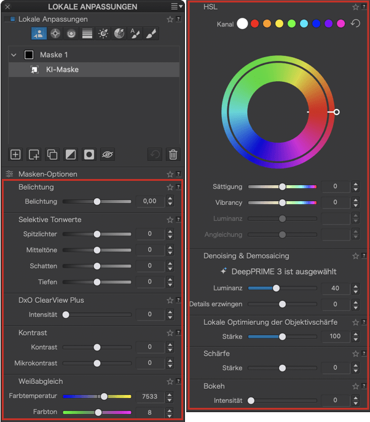Select the yellow Kanal swatch
This screenshot has width=370, height=422.
(x=280, y=23)
